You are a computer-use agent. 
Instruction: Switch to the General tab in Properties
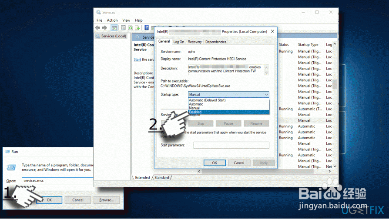(164, 41)
